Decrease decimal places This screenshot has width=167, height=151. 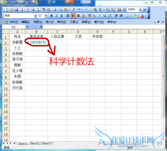[110, 16]
